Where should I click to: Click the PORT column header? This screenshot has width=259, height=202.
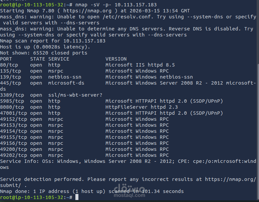[6, 59]
